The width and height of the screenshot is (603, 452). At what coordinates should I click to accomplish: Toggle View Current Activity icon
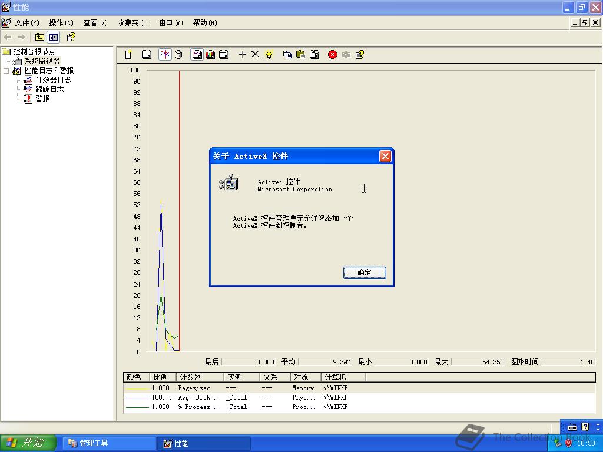[x=165, y=55]
